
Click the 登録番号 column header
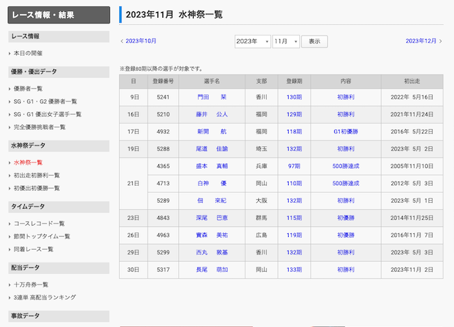point(163,82)
